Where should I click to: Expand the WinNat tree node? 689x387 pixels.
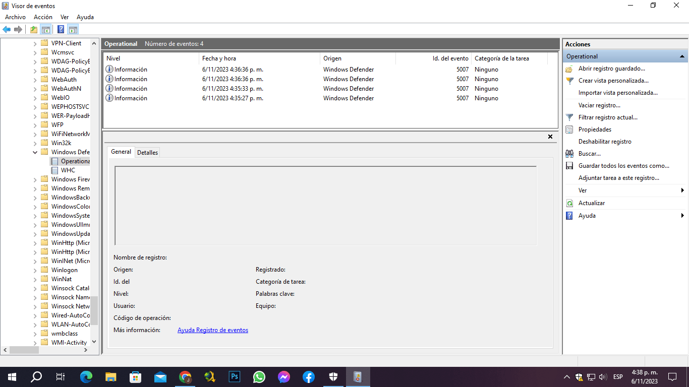(x=35, y=279)
